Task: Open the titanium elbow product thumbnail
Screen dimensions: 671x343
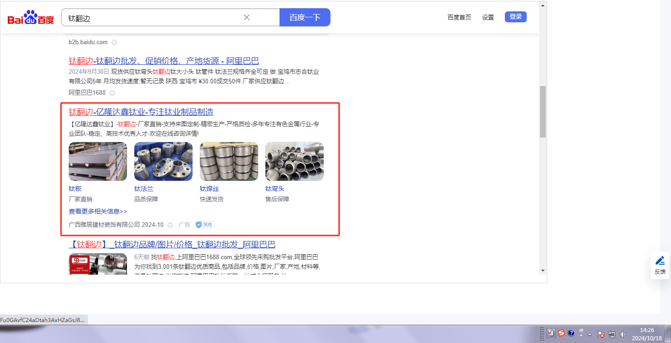Action: [x=295, y=162]
